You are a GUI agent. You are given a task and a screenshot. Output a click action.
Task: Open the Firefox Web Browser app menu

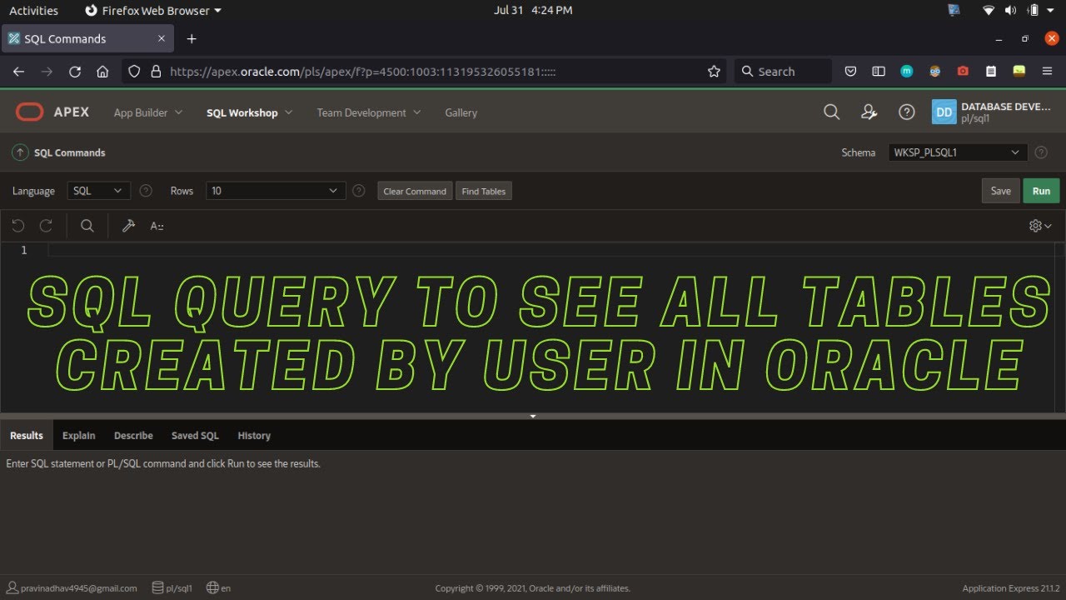click(153, 11)
